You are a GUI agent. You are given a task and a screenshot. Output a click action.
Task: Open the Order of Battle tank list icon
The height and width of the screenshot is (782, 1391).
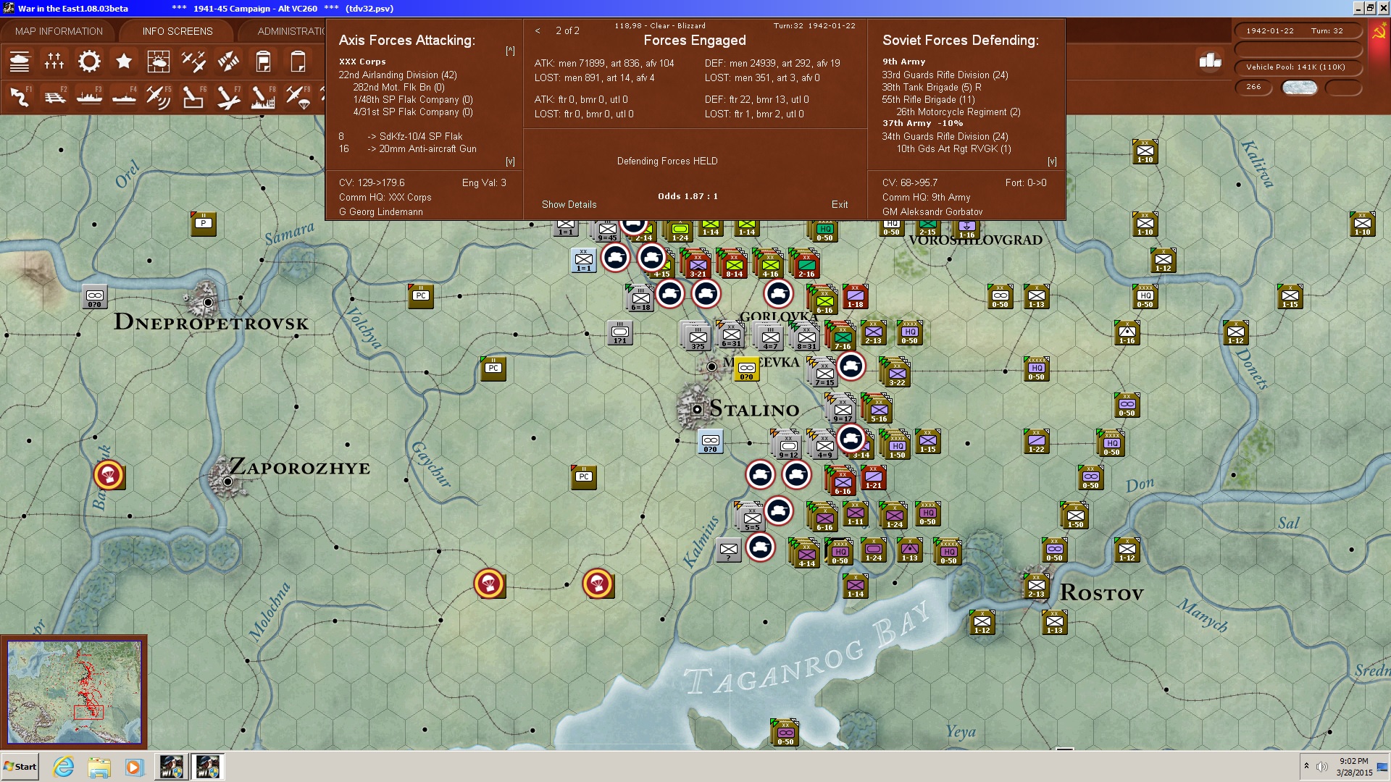click(x=20, y=62)
